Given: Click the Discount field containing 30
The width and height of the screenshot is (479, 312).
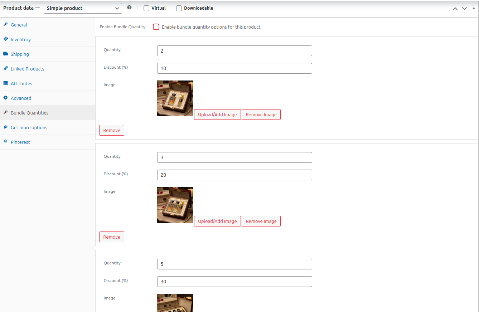Looking at the screenshot, I should coord(234,282).
